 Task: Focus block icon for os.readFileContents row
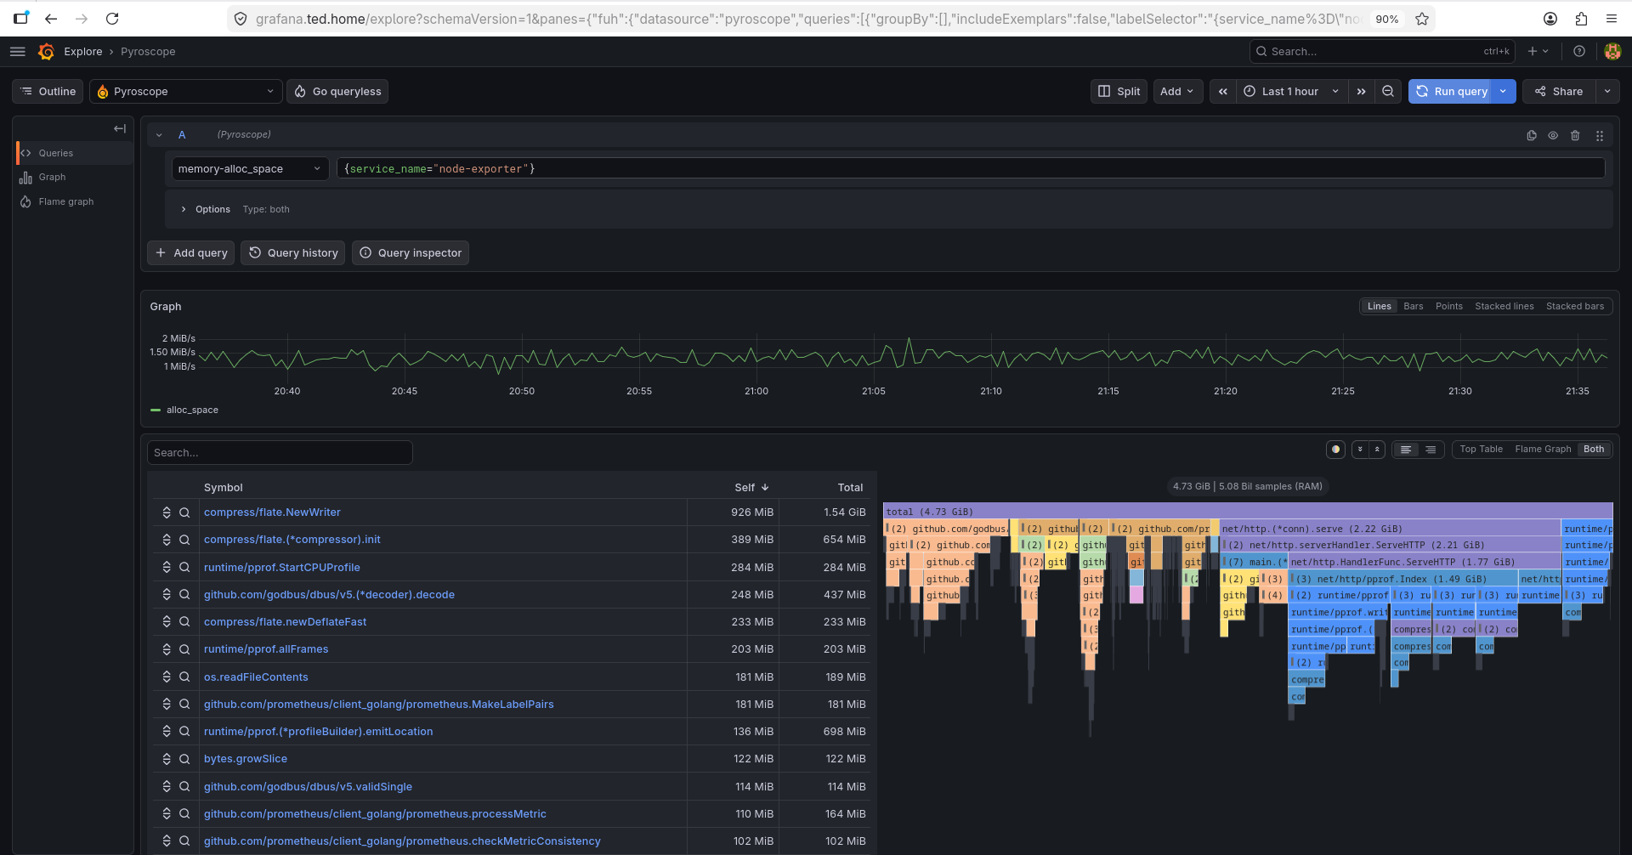pos(167,677)
